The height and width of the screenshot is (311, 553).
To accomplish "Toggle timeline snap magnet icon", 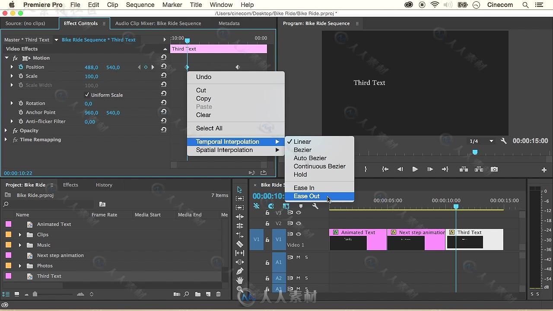I will click(271, 206).
